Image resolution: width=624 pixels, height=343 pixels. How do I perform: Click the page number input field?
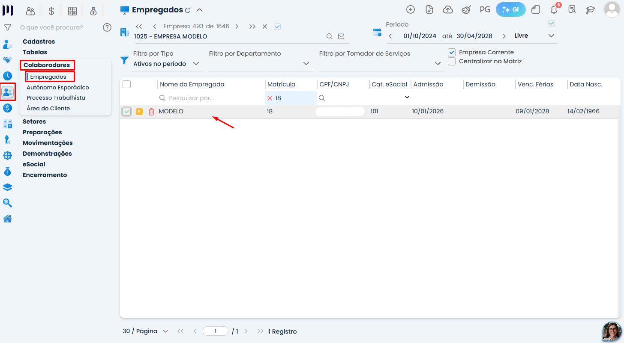[x=216, y=331]
